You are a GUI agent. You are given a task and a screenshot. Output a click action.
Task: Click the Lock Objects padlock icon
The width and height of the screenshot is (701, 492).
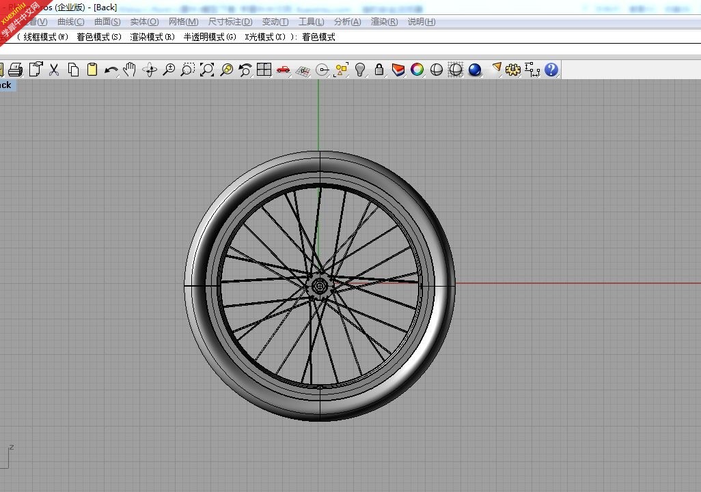[x=379, y=70]
